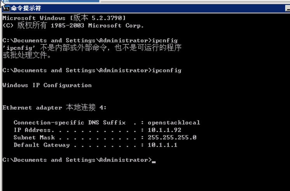
Task: Click the correctly typed ipconfig command
Action: click(166, 70)
